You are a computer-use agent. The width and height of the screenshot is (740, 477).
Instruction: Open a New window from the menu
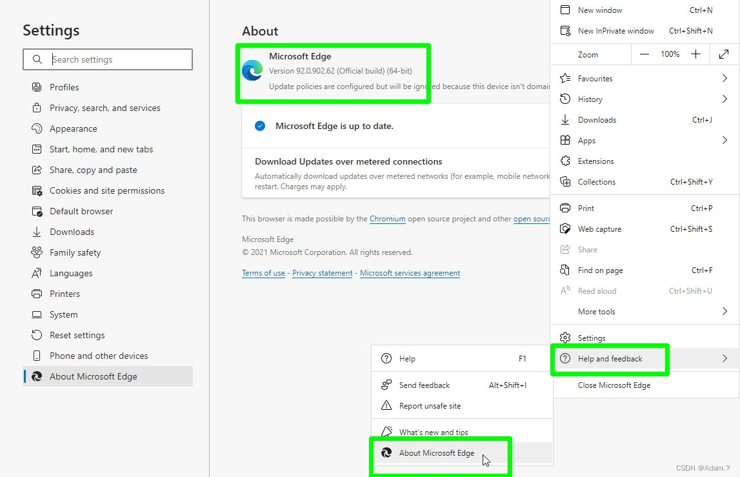coord(645,10)
